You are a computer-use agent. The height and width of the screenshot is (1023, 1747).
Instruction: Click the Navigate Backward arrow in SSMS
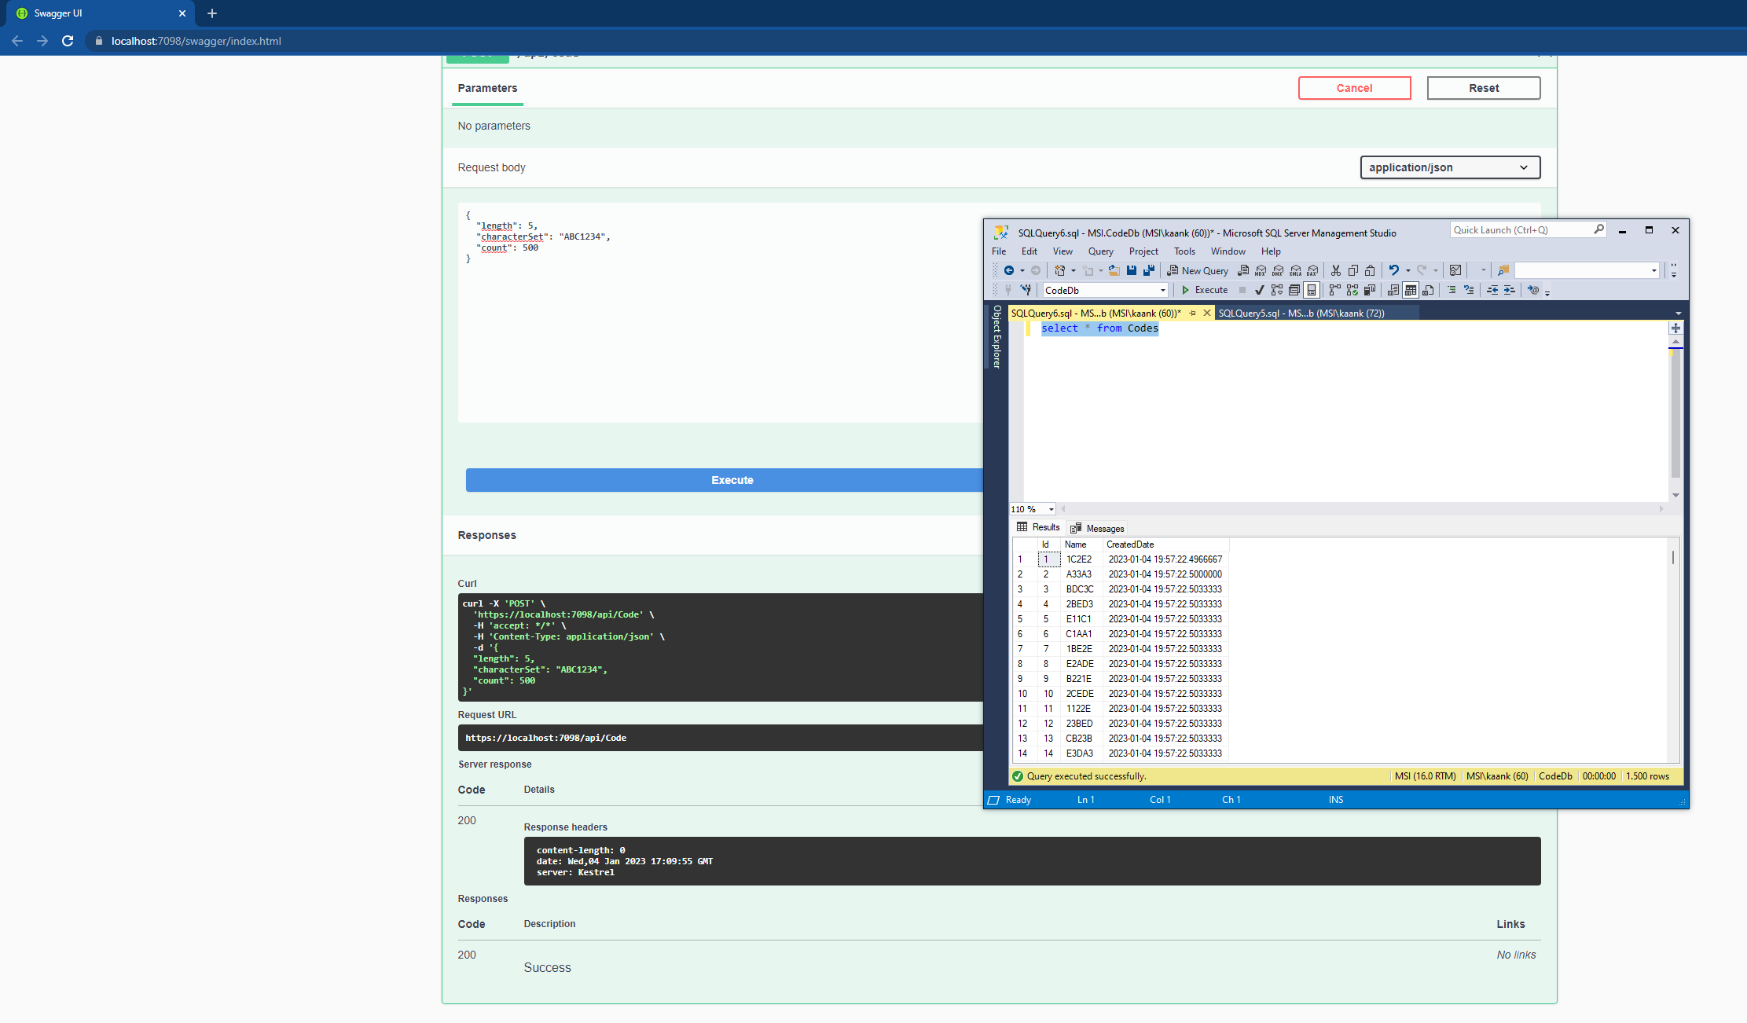point(1009,270)
